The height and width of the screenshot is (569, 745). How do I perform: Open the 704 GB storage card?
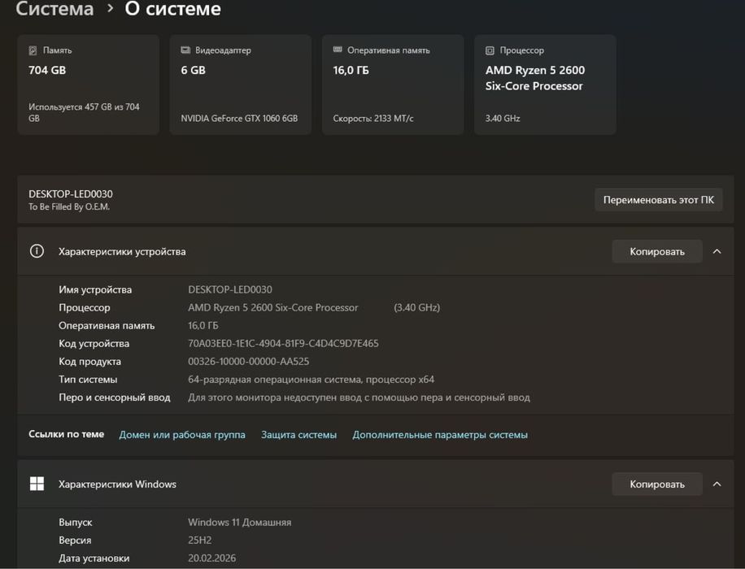click(x=89, y=85)
